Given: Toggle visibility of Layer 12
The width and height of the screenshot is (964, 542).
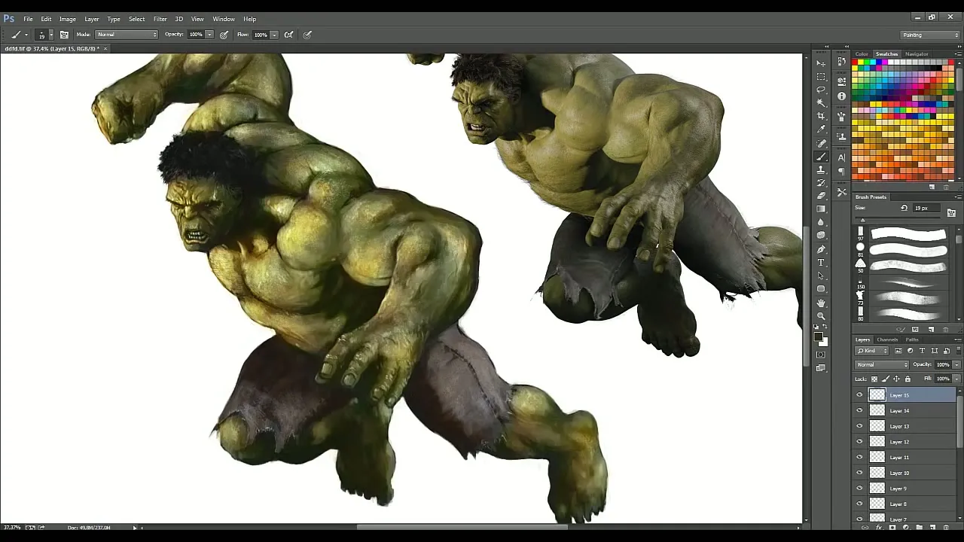Looking at the screenshot, I should (x=859, y=442).
